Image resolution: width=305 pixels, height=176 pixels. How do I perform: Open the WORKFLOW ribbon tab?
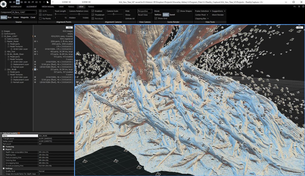(16, 7)
